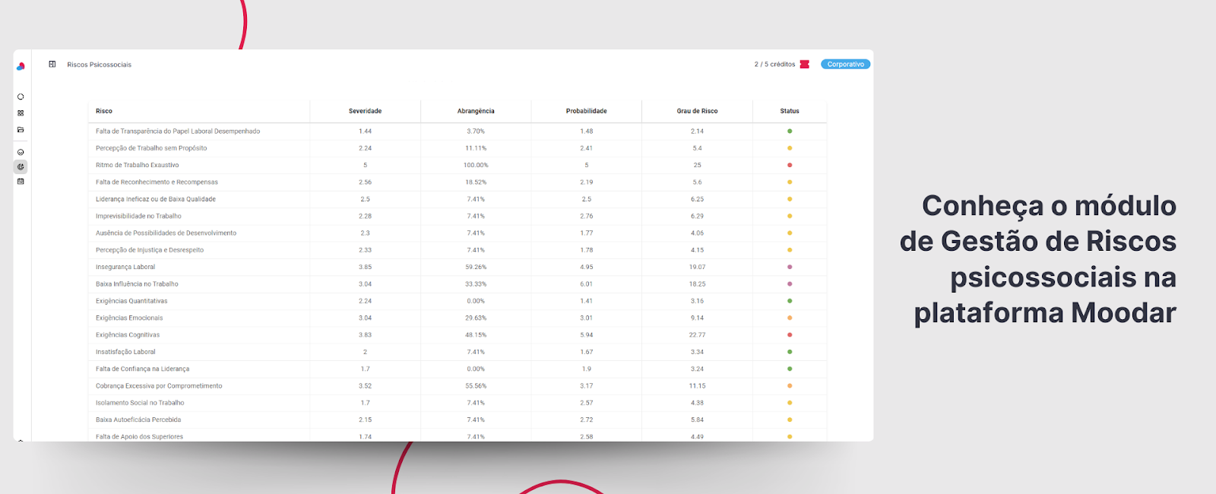Viewport: 1216px width, 494px height.
Task: Click the Probabilidade value 6.01
Action: (x=587, y=284)
